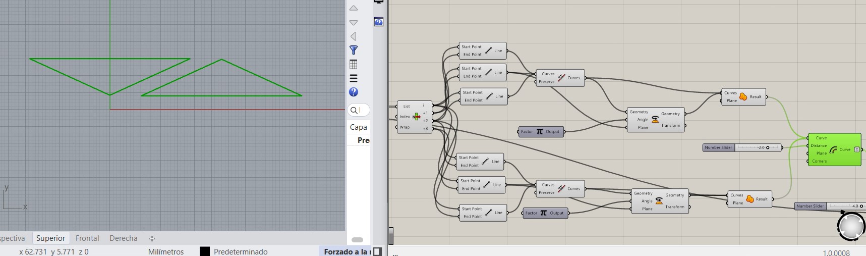Screen dimensions: 866x256
Task: Click the filter funnel icon in layers panel
Action: 354,50
